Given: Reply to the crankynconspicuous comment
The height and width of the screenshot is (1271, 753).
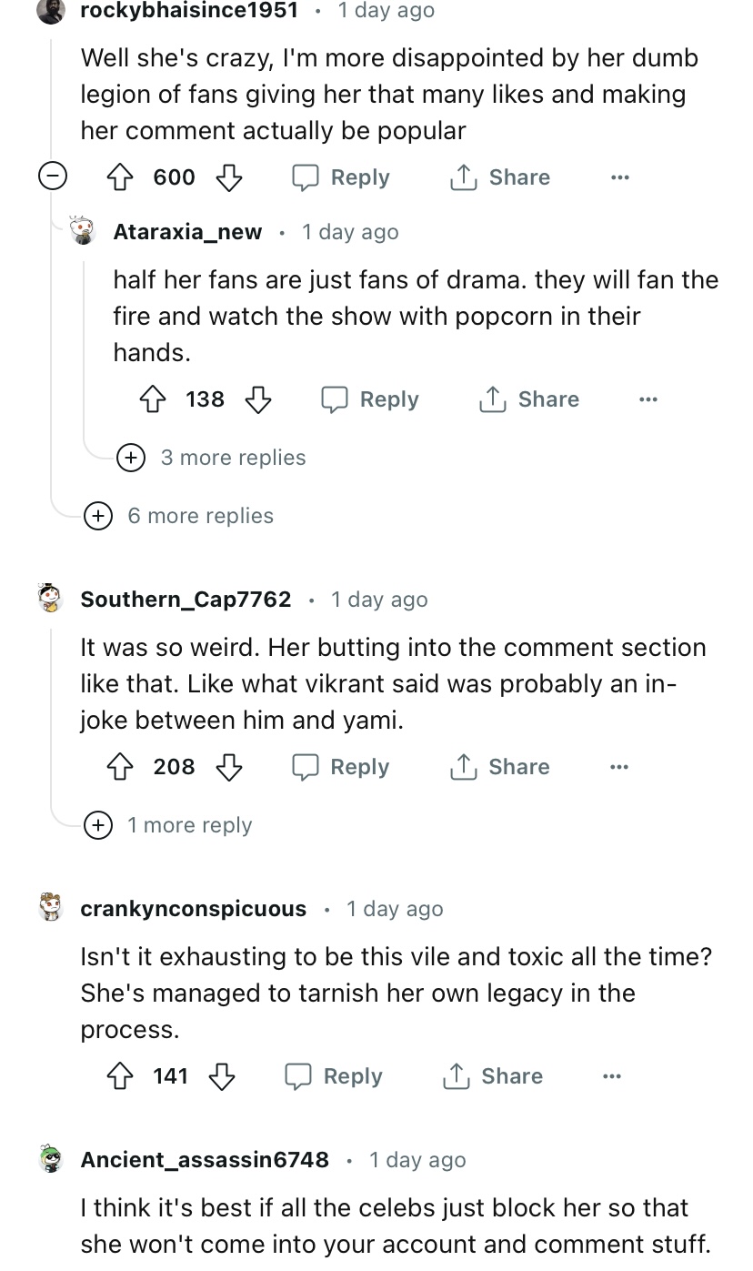Looking at the screenshot, I should click(x=334, y=1076).
